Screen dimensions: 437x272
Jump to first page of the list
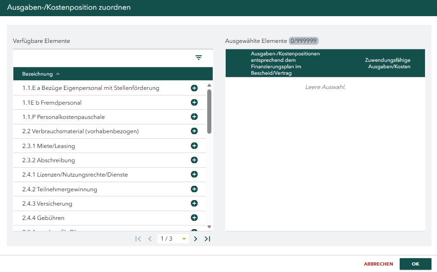coord(138,239)
